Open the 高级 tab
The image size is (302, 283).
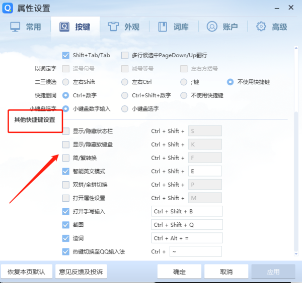tap(272, 27)
